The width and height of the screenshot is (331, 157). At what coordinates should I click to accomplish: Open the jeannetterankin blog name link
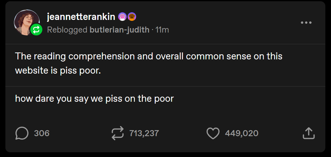click(x=81, y=17)
